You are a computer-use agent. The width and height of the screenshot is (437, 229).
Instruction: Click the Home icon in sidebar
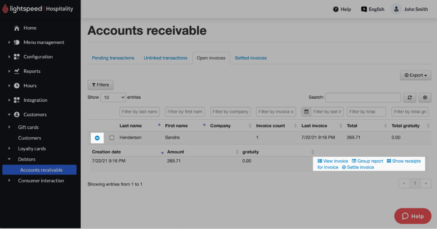click(17, 28)
